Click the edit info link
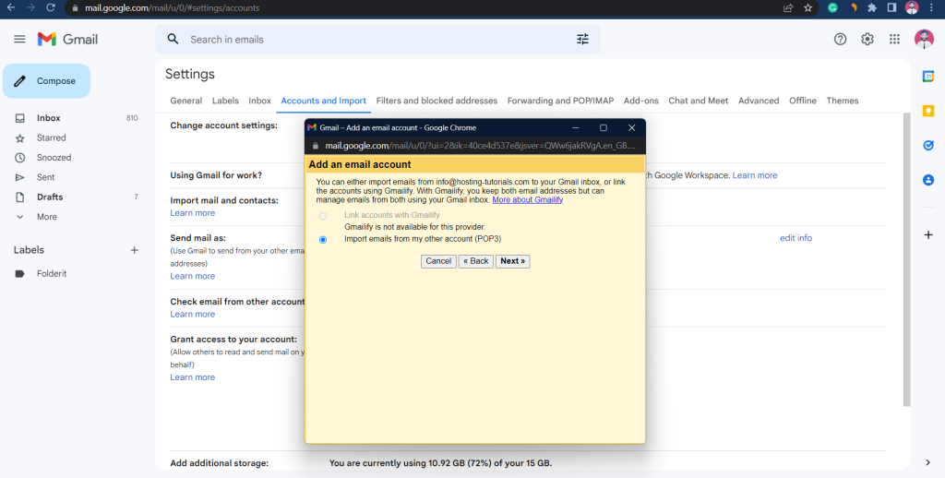The width and height of the screenshot is (945, 478). point(796,238)
